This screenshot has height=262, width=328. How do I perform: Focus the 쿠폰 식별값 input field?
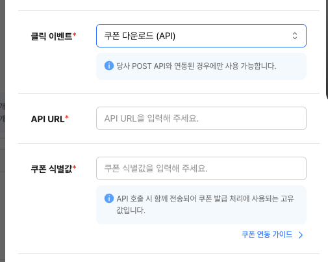(201, 168)
